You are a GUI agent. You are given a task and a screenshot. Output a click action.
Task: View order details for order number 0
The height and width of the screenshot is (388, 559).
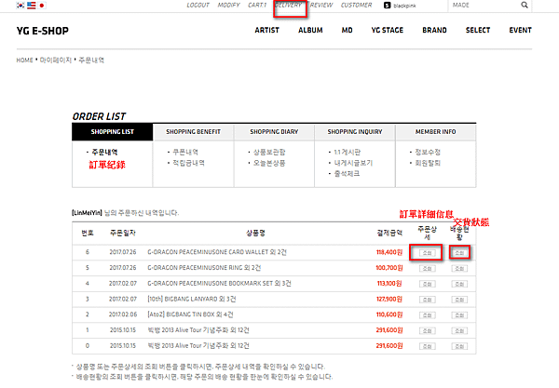pos(427,346)
